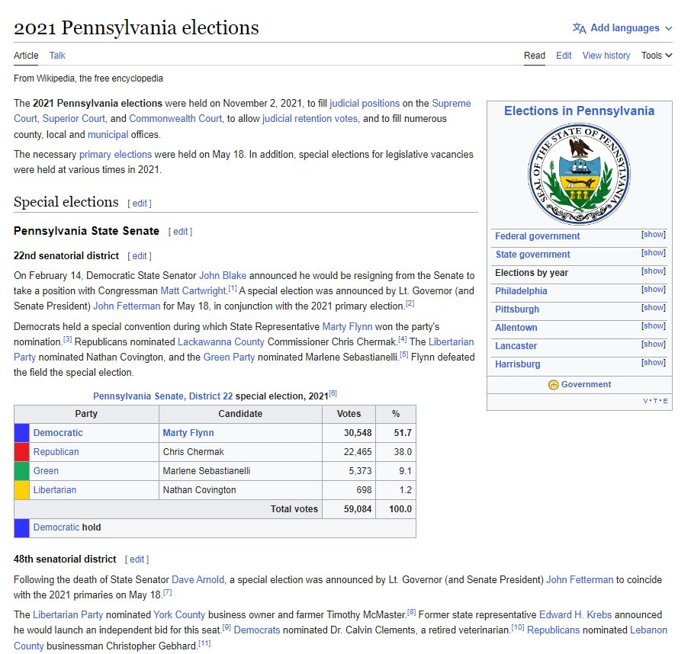Show the Harrisburg section

[x=653, y=363]
